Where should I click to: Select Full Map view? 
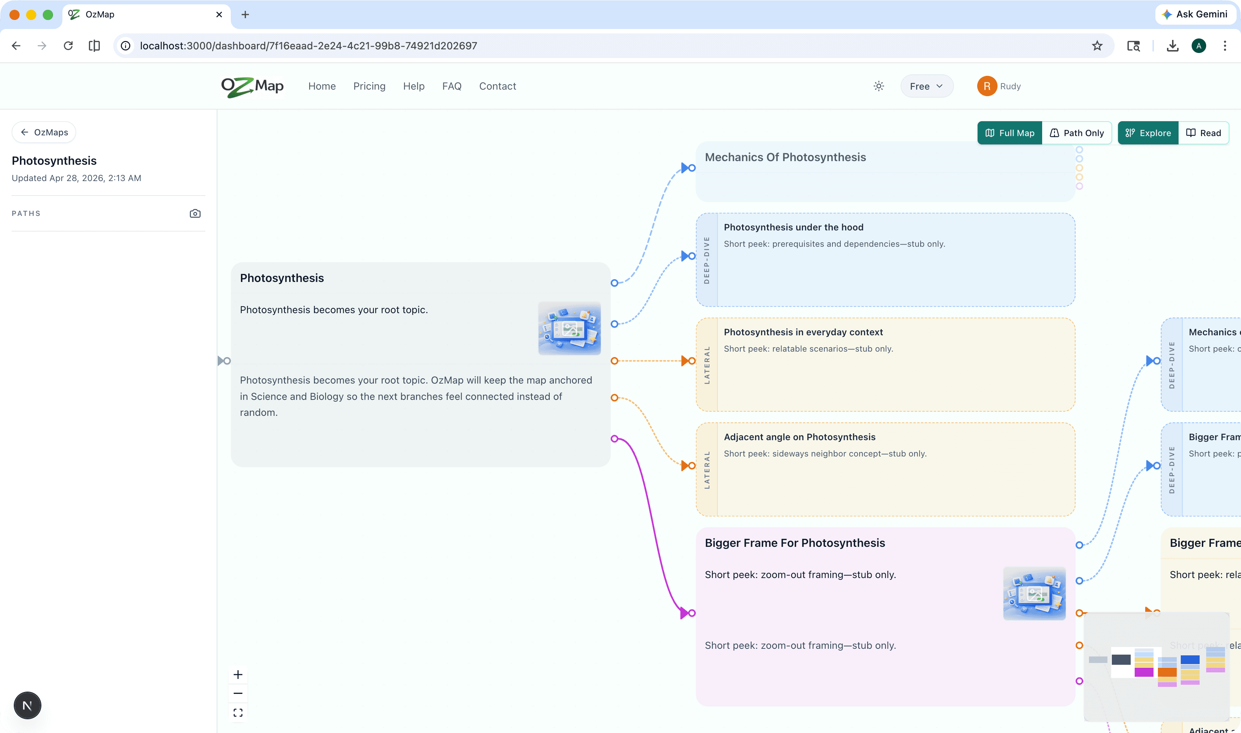(x=1010, y=133)
